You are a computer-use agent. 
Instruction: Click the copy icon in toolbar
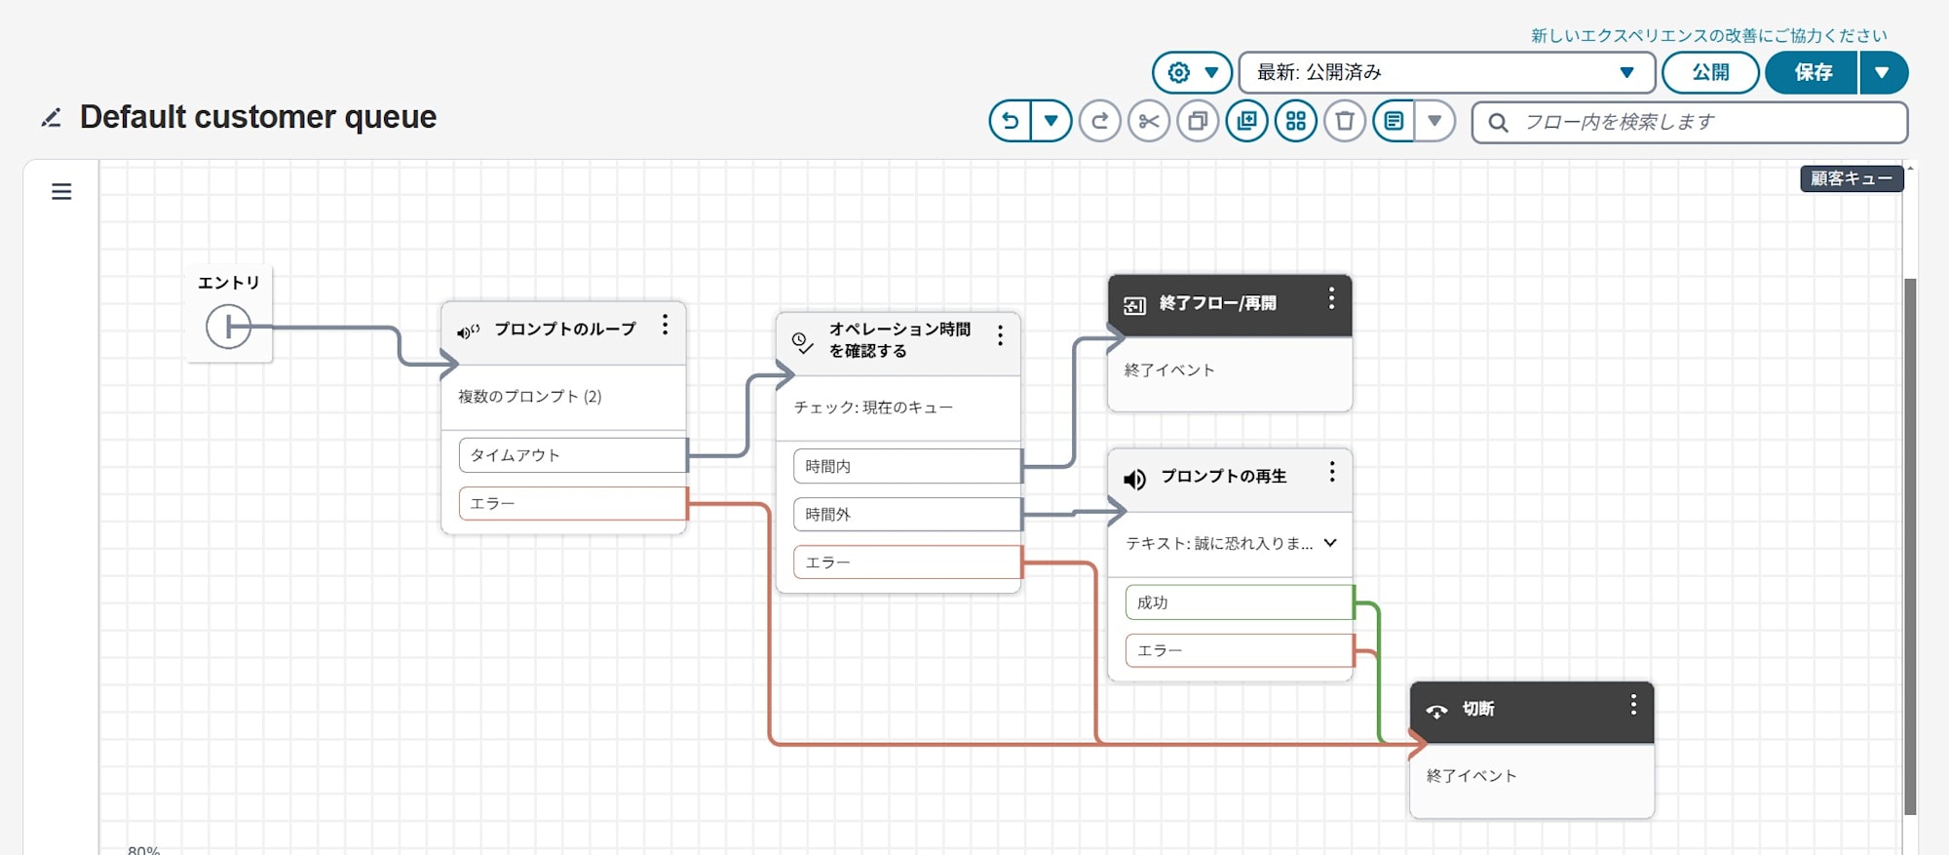tap(1198, 122)
